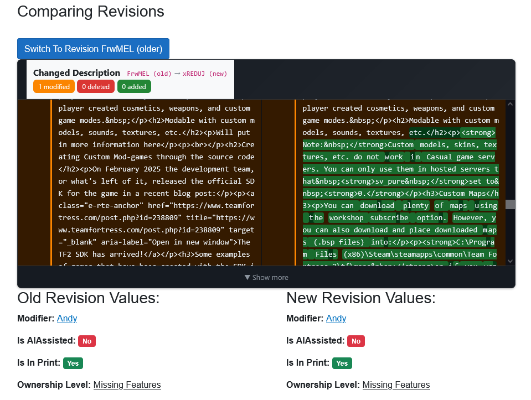
Task: Open Missing Features link in new revision
Action: click(396, 385)
